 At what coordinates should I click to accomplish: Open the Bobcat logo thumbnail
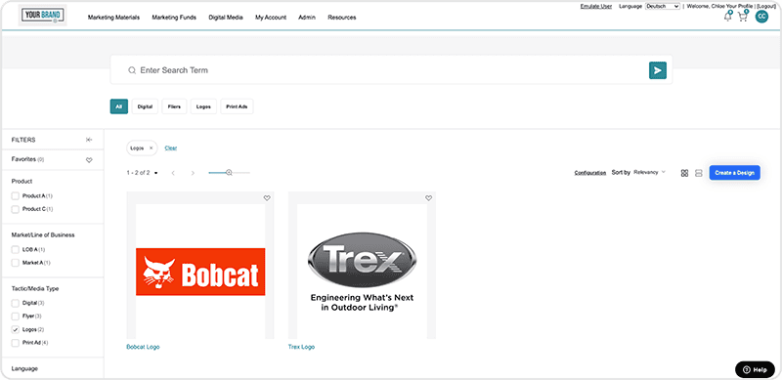(200, 266)
